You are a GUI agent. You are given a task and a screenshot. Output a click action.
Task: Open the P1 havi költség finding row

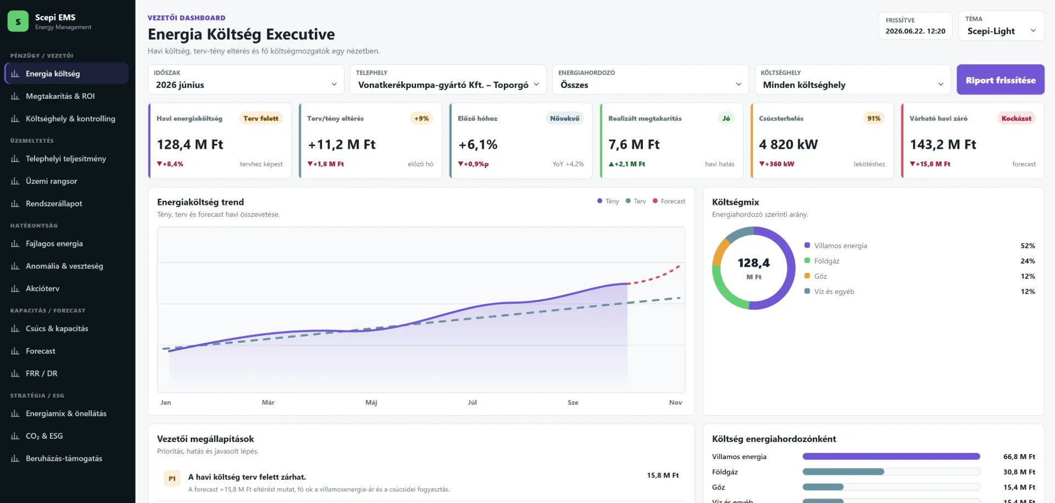[421, 483]
